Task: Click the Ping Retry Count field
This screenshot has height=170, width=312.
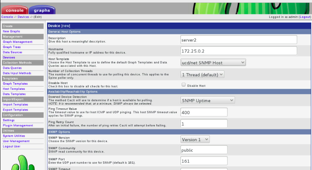Action: coord(204,124)
